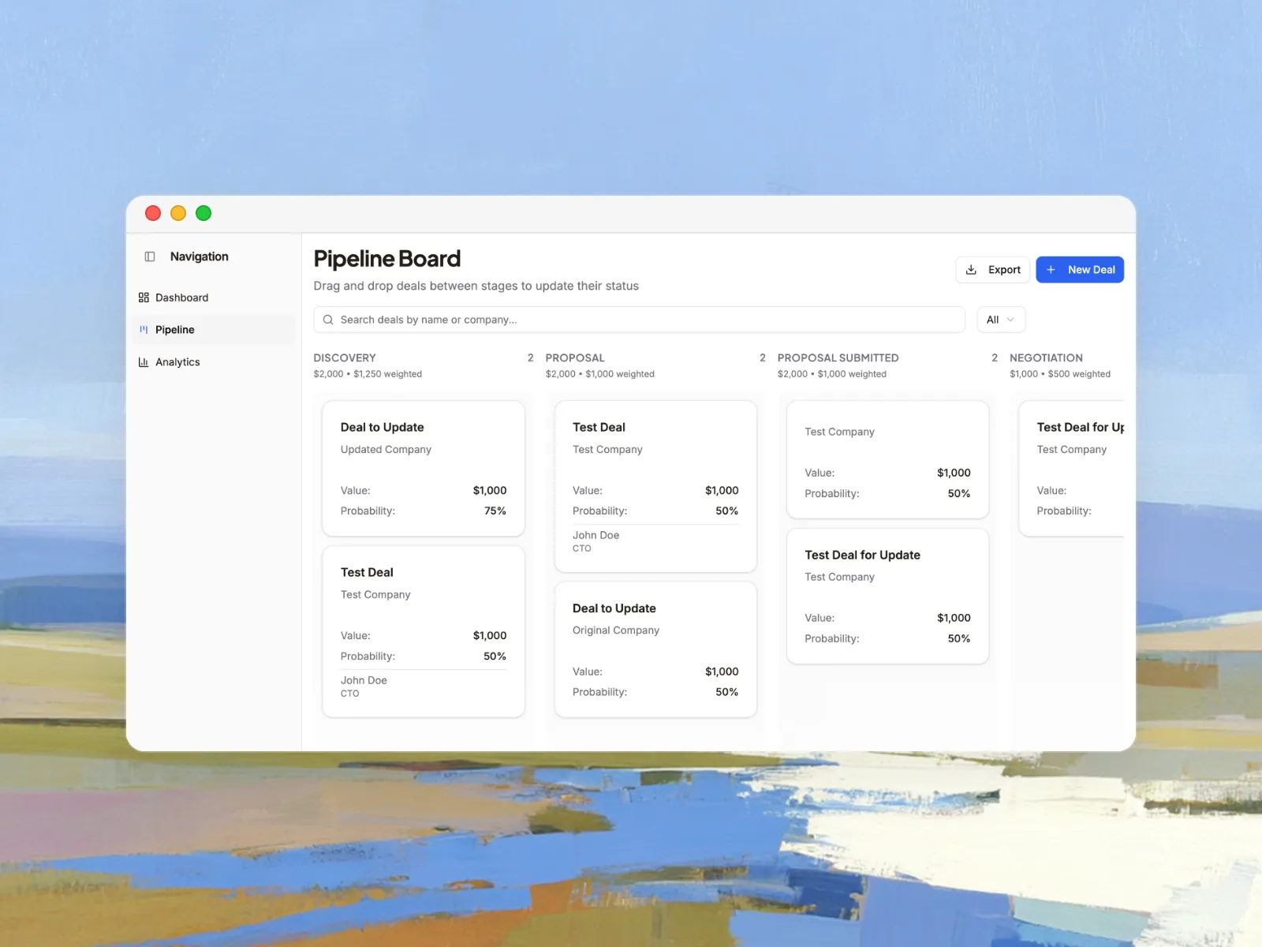
Task: Open Test Deal for Update in Proposal Submitted
Action: point(887,596)
